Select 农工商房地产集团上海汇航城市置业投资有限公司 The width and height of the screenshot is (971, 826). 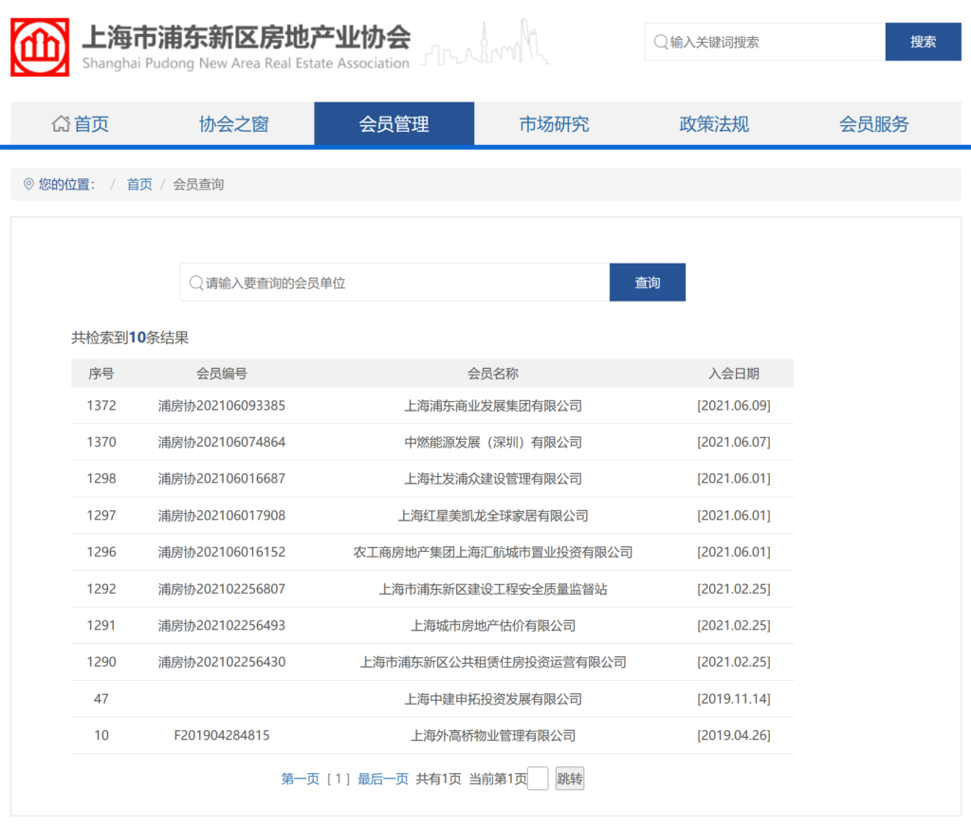(x=493, y=552)
